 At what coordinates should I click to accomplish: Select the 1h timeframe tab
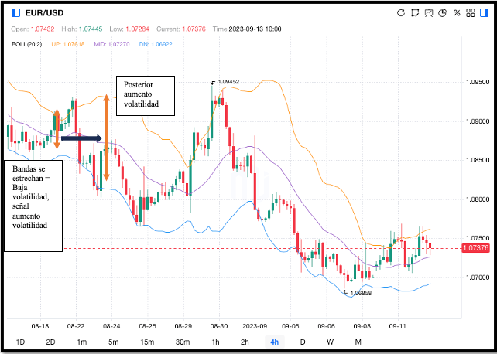(x=215, y=342)
